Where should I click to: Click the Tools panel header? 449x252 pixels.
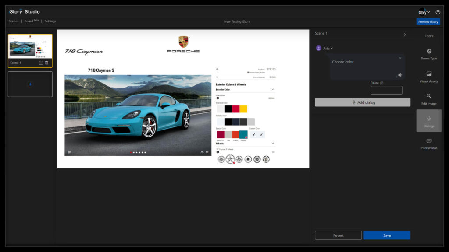click(x=429, y=36)
